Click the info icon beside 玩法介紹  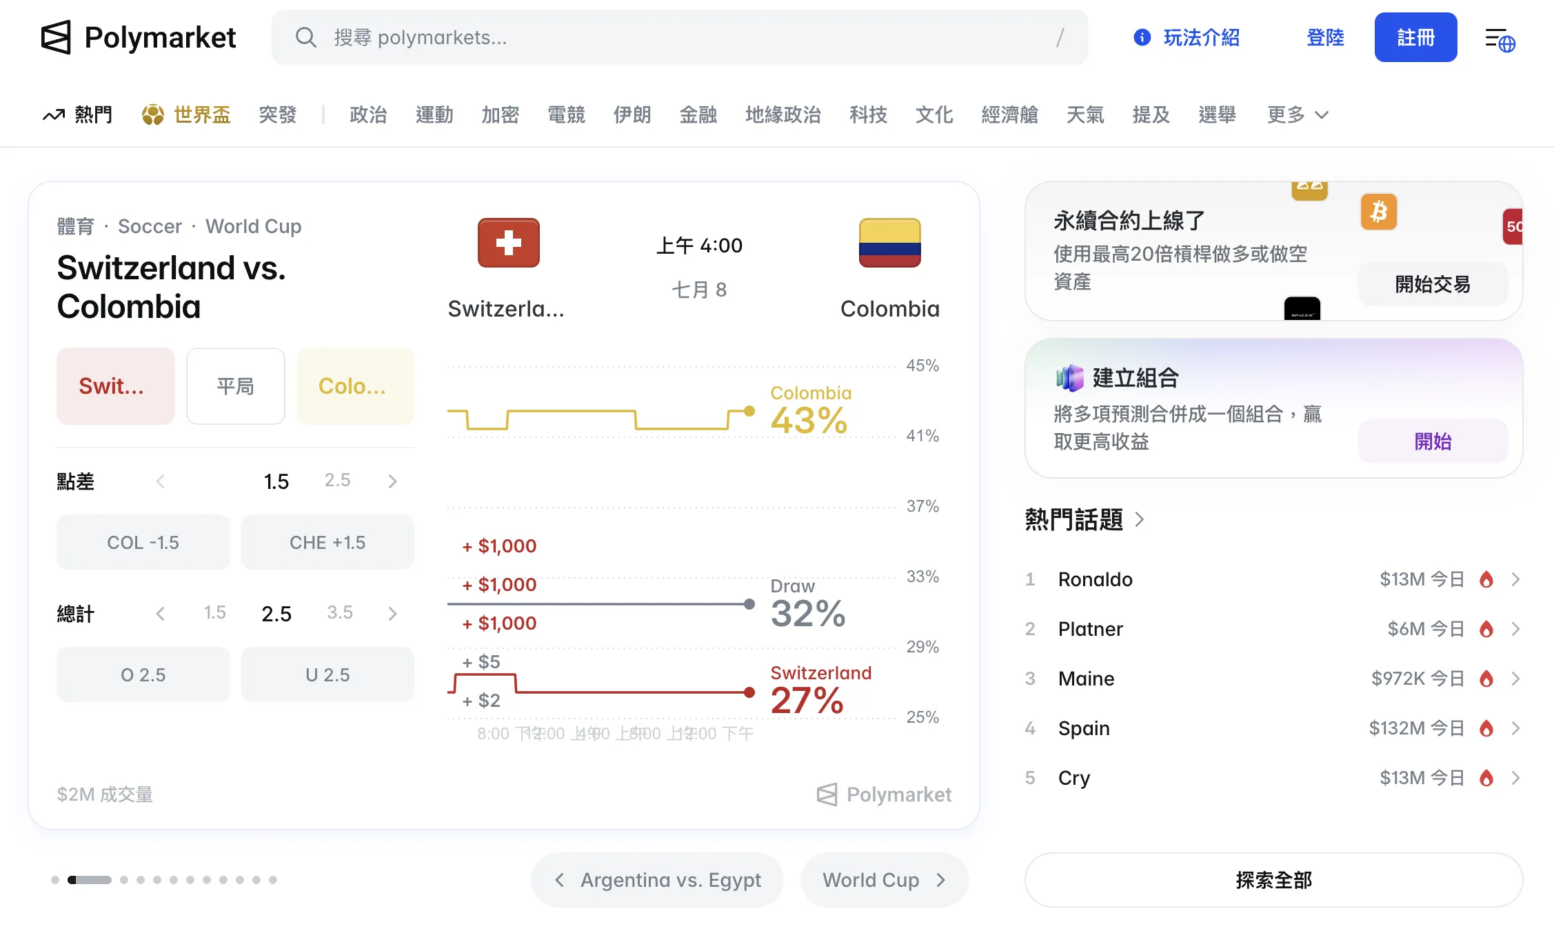point(1142,37)
